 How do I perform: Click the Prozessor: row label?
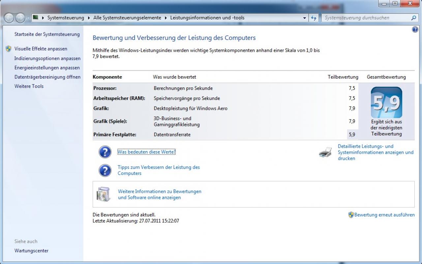point(105,88)
